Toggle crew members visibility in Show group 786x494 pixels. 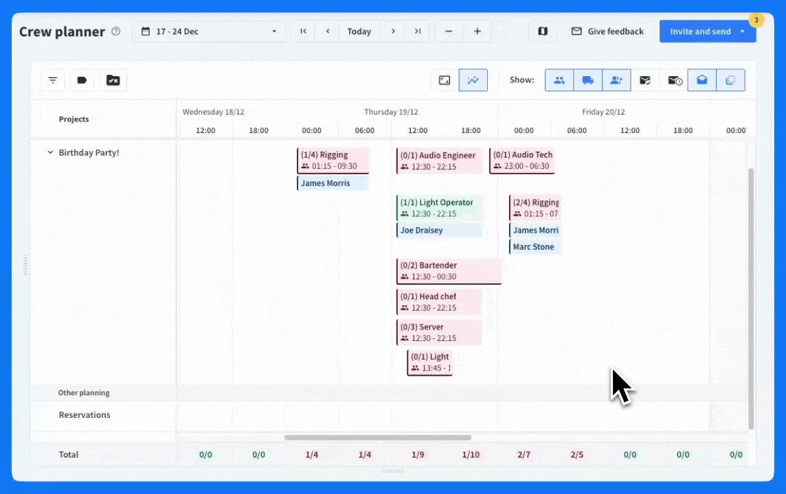point(559,80)
